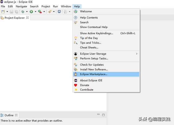Expand the Eclipse User Storage submenu arrow

click(x=137, y=54)
